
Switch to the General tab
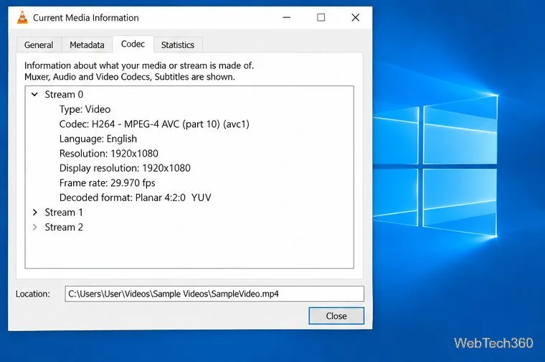point(39,45)
